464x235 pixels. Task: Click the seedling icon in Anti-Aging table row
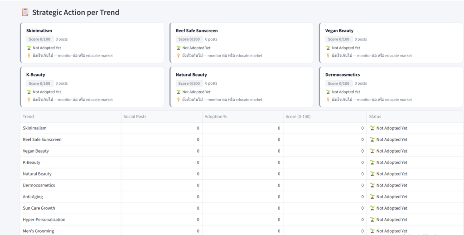(x=372, y=197)
